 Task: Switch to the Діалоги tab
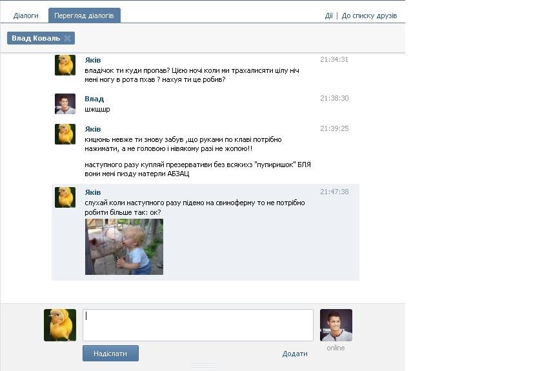(26, 15)
